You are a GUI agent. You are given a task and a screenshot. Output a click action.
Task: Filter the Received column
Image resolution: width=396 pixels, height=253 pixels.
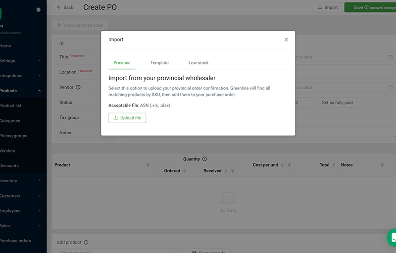tap(233, 171)
